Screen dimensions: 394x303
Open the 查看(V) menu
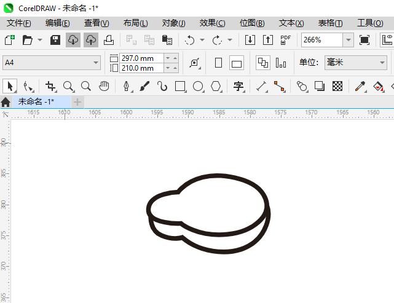[97, 23]
